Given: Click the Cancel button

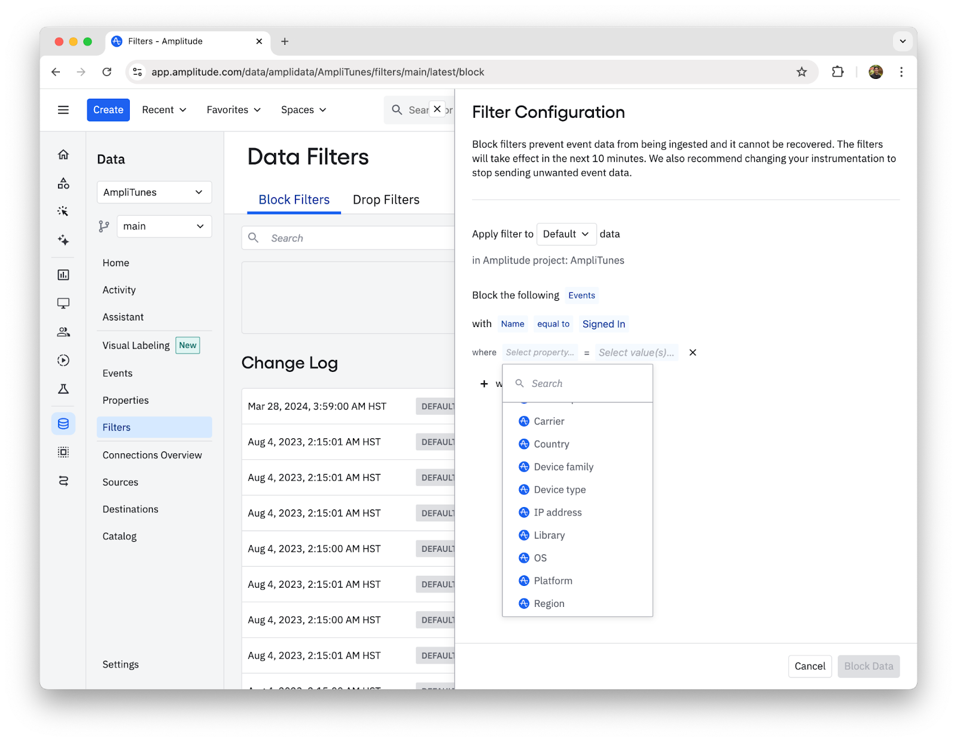Looking at the screenshot, I should click(x=810, y=667).
